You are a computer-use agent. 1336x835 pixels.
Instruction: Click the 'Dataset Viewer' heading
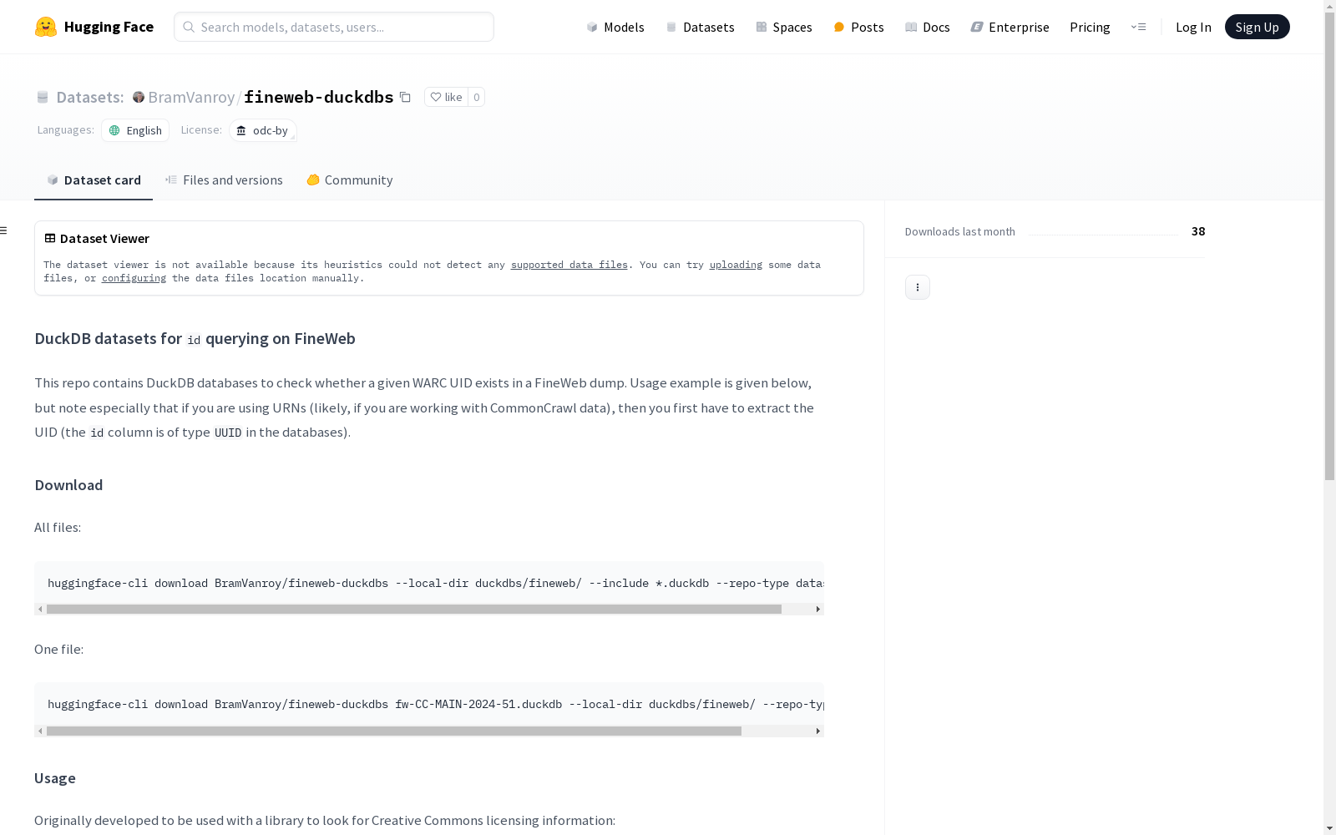pos(104,239)
